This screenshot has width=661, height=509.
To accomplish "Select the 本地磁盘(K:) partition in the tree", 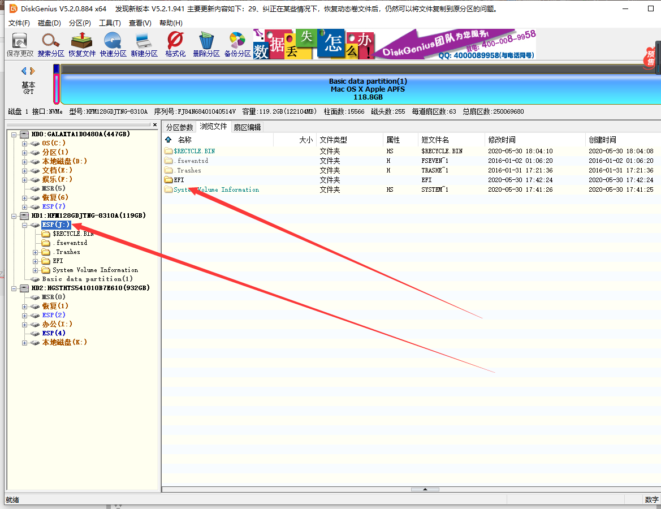I will (x=64, y=342).
